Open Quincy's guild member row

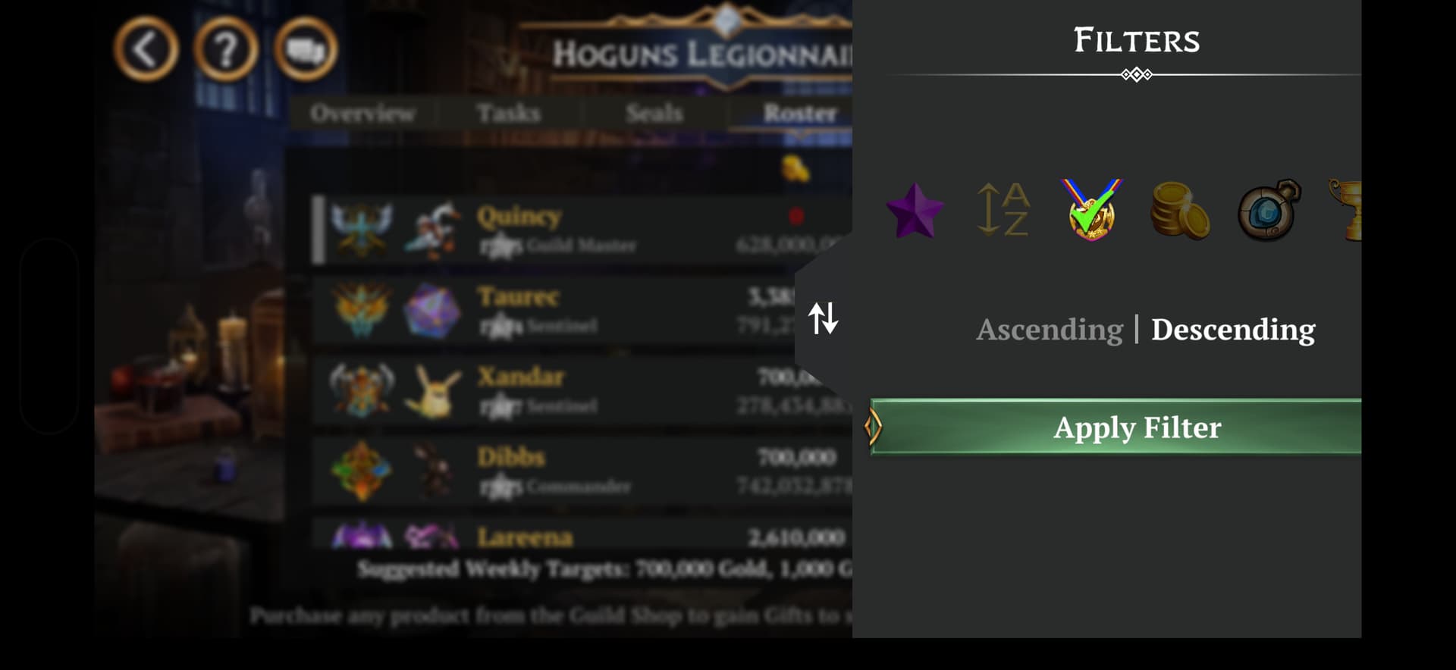(x=582, y=230)
